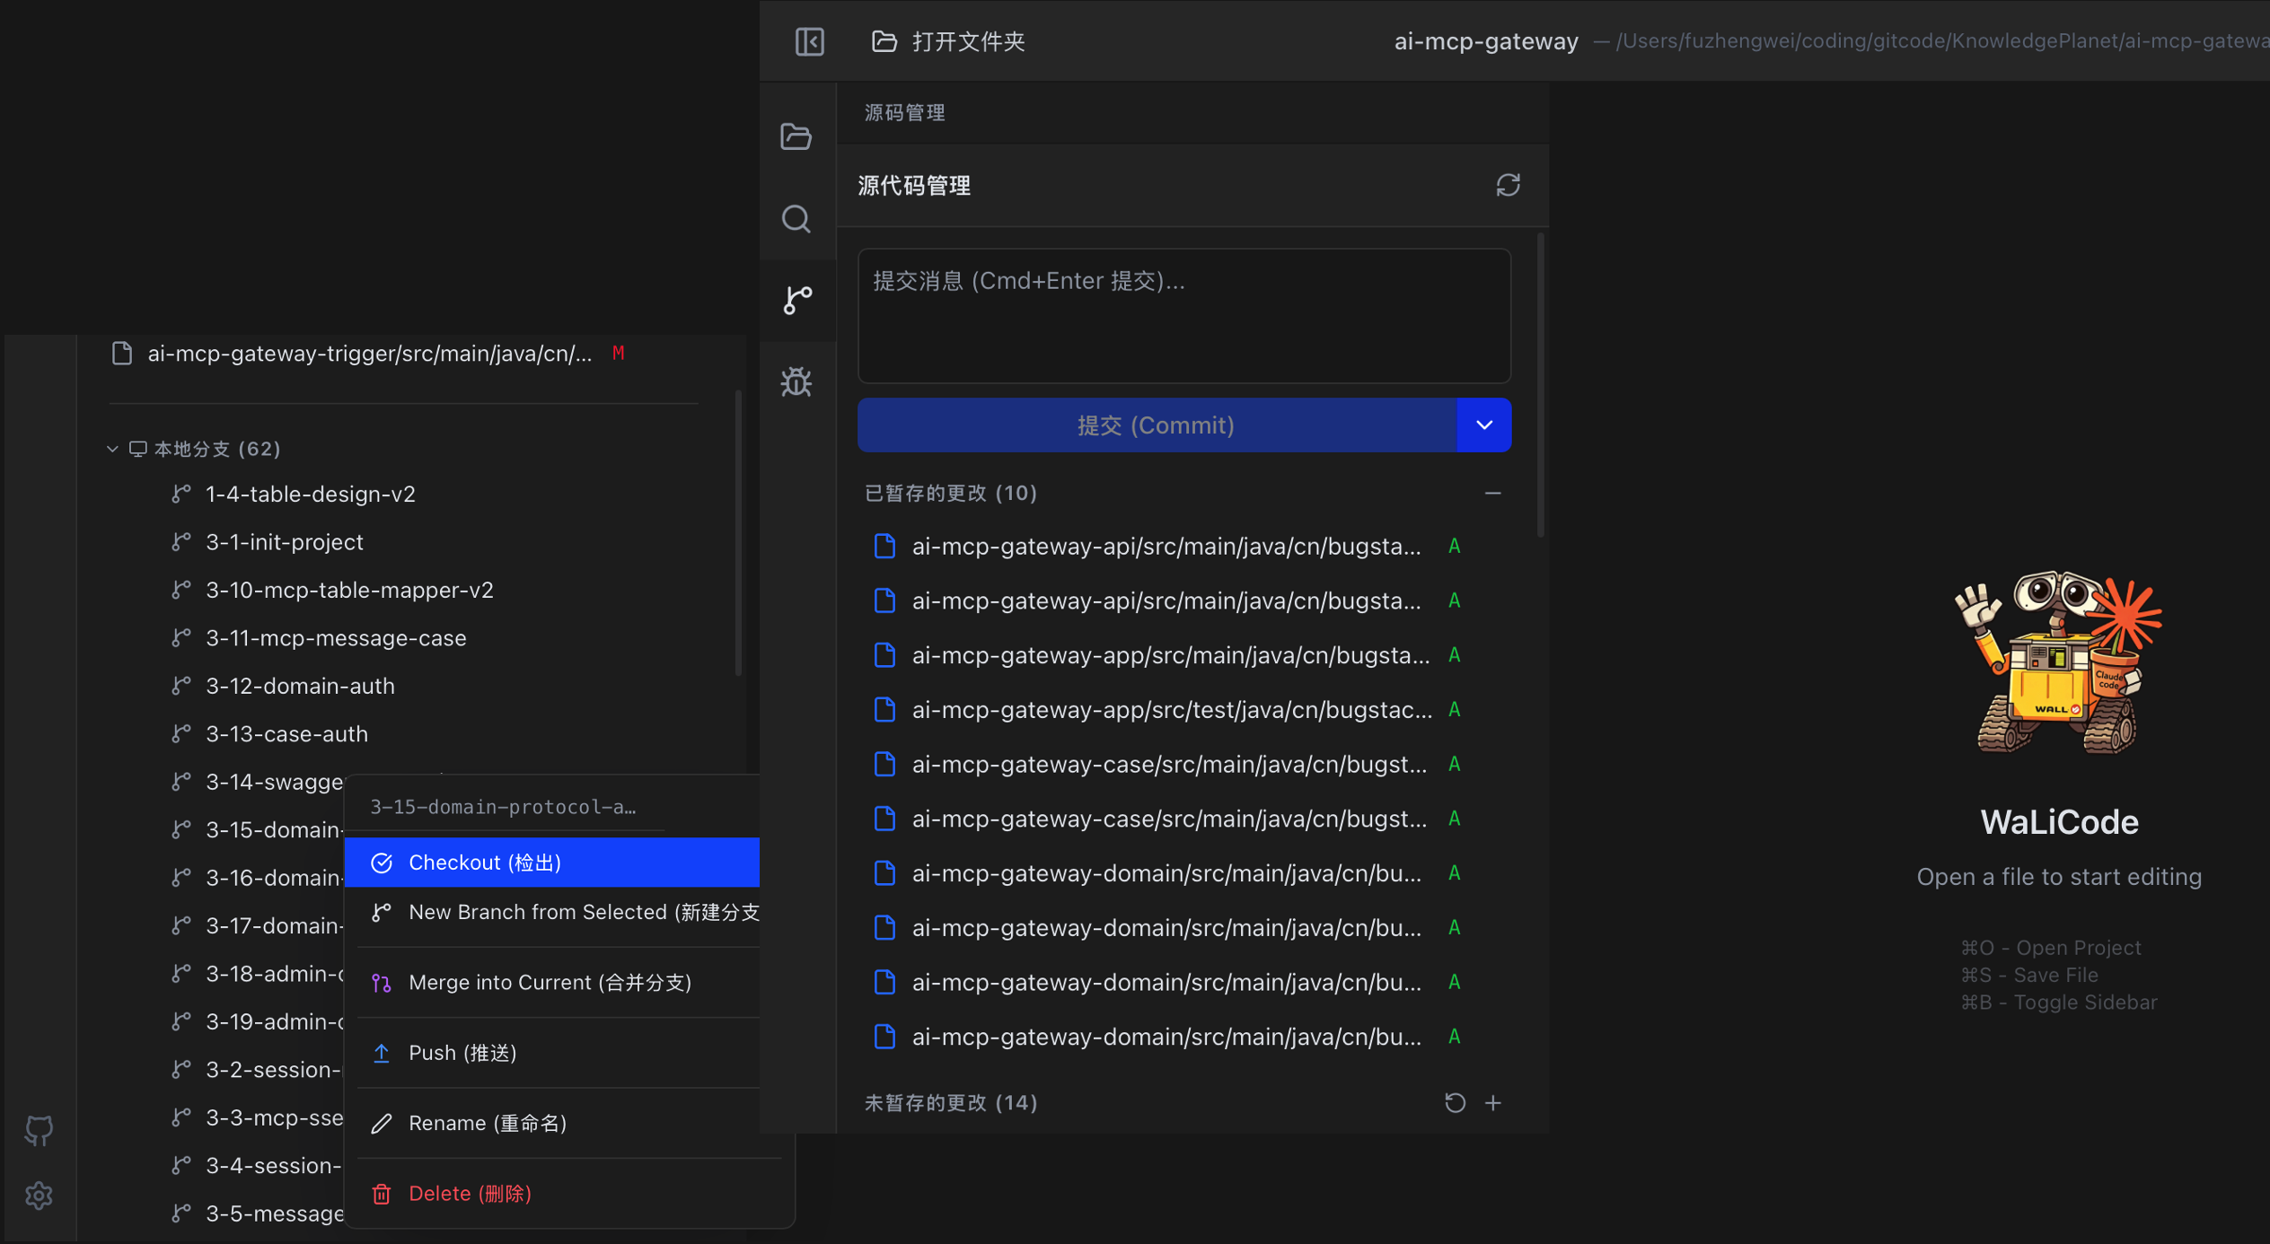This screenshot has width=2270, height=1244.
Task: Focus the commit message input field
Action: coord(1183,316)
